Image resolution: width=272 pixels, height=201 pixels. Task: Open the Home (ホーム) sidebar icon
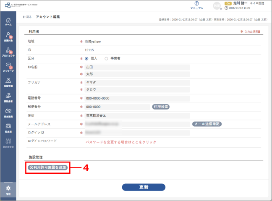[x=8, y=22]
